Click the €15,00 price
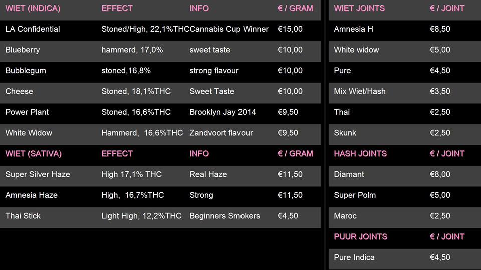The height and width of the screenshot is (270, 481). (x=290, y=29)
